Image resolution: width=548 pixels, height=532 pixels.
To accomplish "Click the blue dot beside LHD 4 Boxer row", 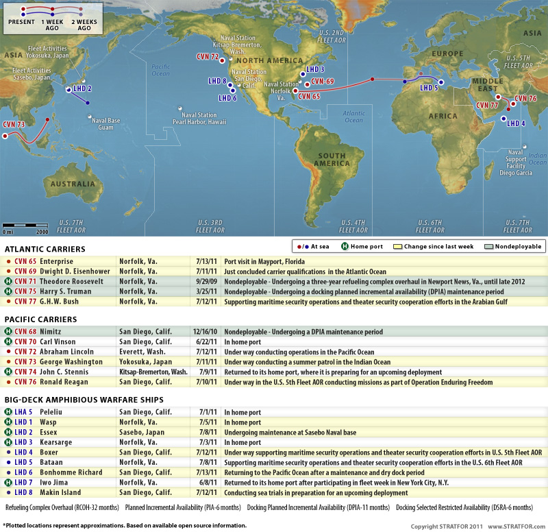I will [x=9, y=452].
